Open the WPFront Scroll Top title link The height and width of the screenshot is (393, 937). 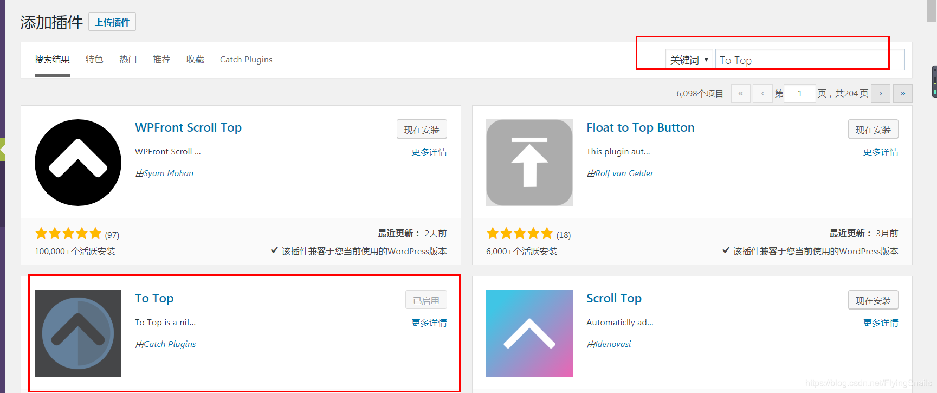click(x=188, y=128)
